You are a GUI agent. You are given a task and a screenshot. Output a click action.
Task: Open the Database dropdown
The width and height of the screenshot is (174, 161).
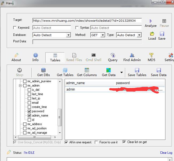[68, 35]
